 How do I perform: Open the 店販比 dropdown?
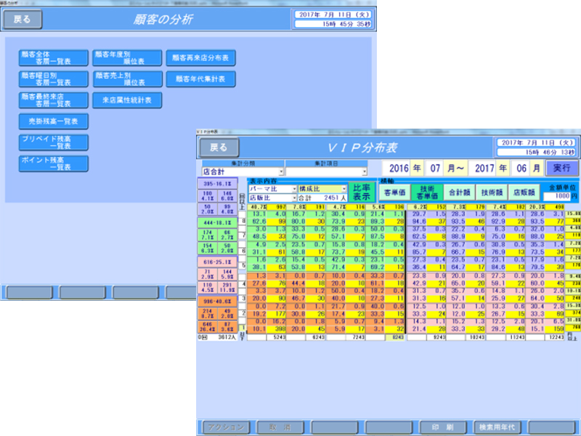[272, 198]
